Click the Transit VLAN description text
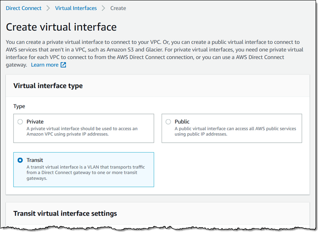 (x=86, y=173)
